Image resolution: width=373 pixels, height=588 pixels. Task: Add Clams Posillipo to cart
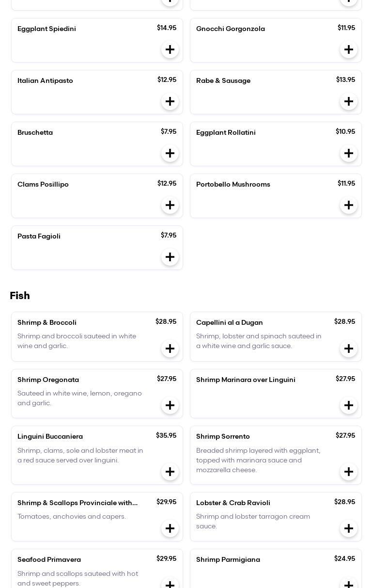click(x=170, y=205)
